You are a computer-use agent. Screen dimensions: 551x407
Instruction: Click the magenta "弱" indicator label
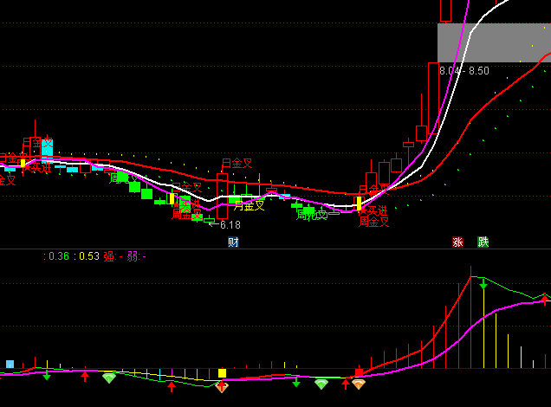coord(133,255)
